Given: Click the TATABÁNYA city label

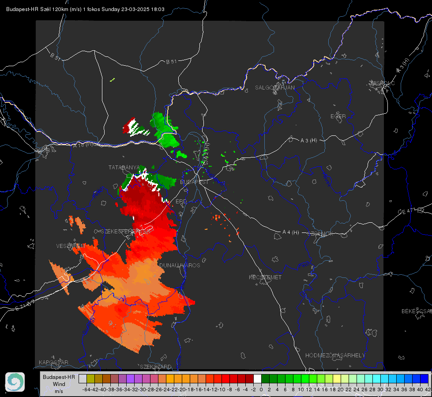Looking at the screenshot, I should click(x=124, y=167).
